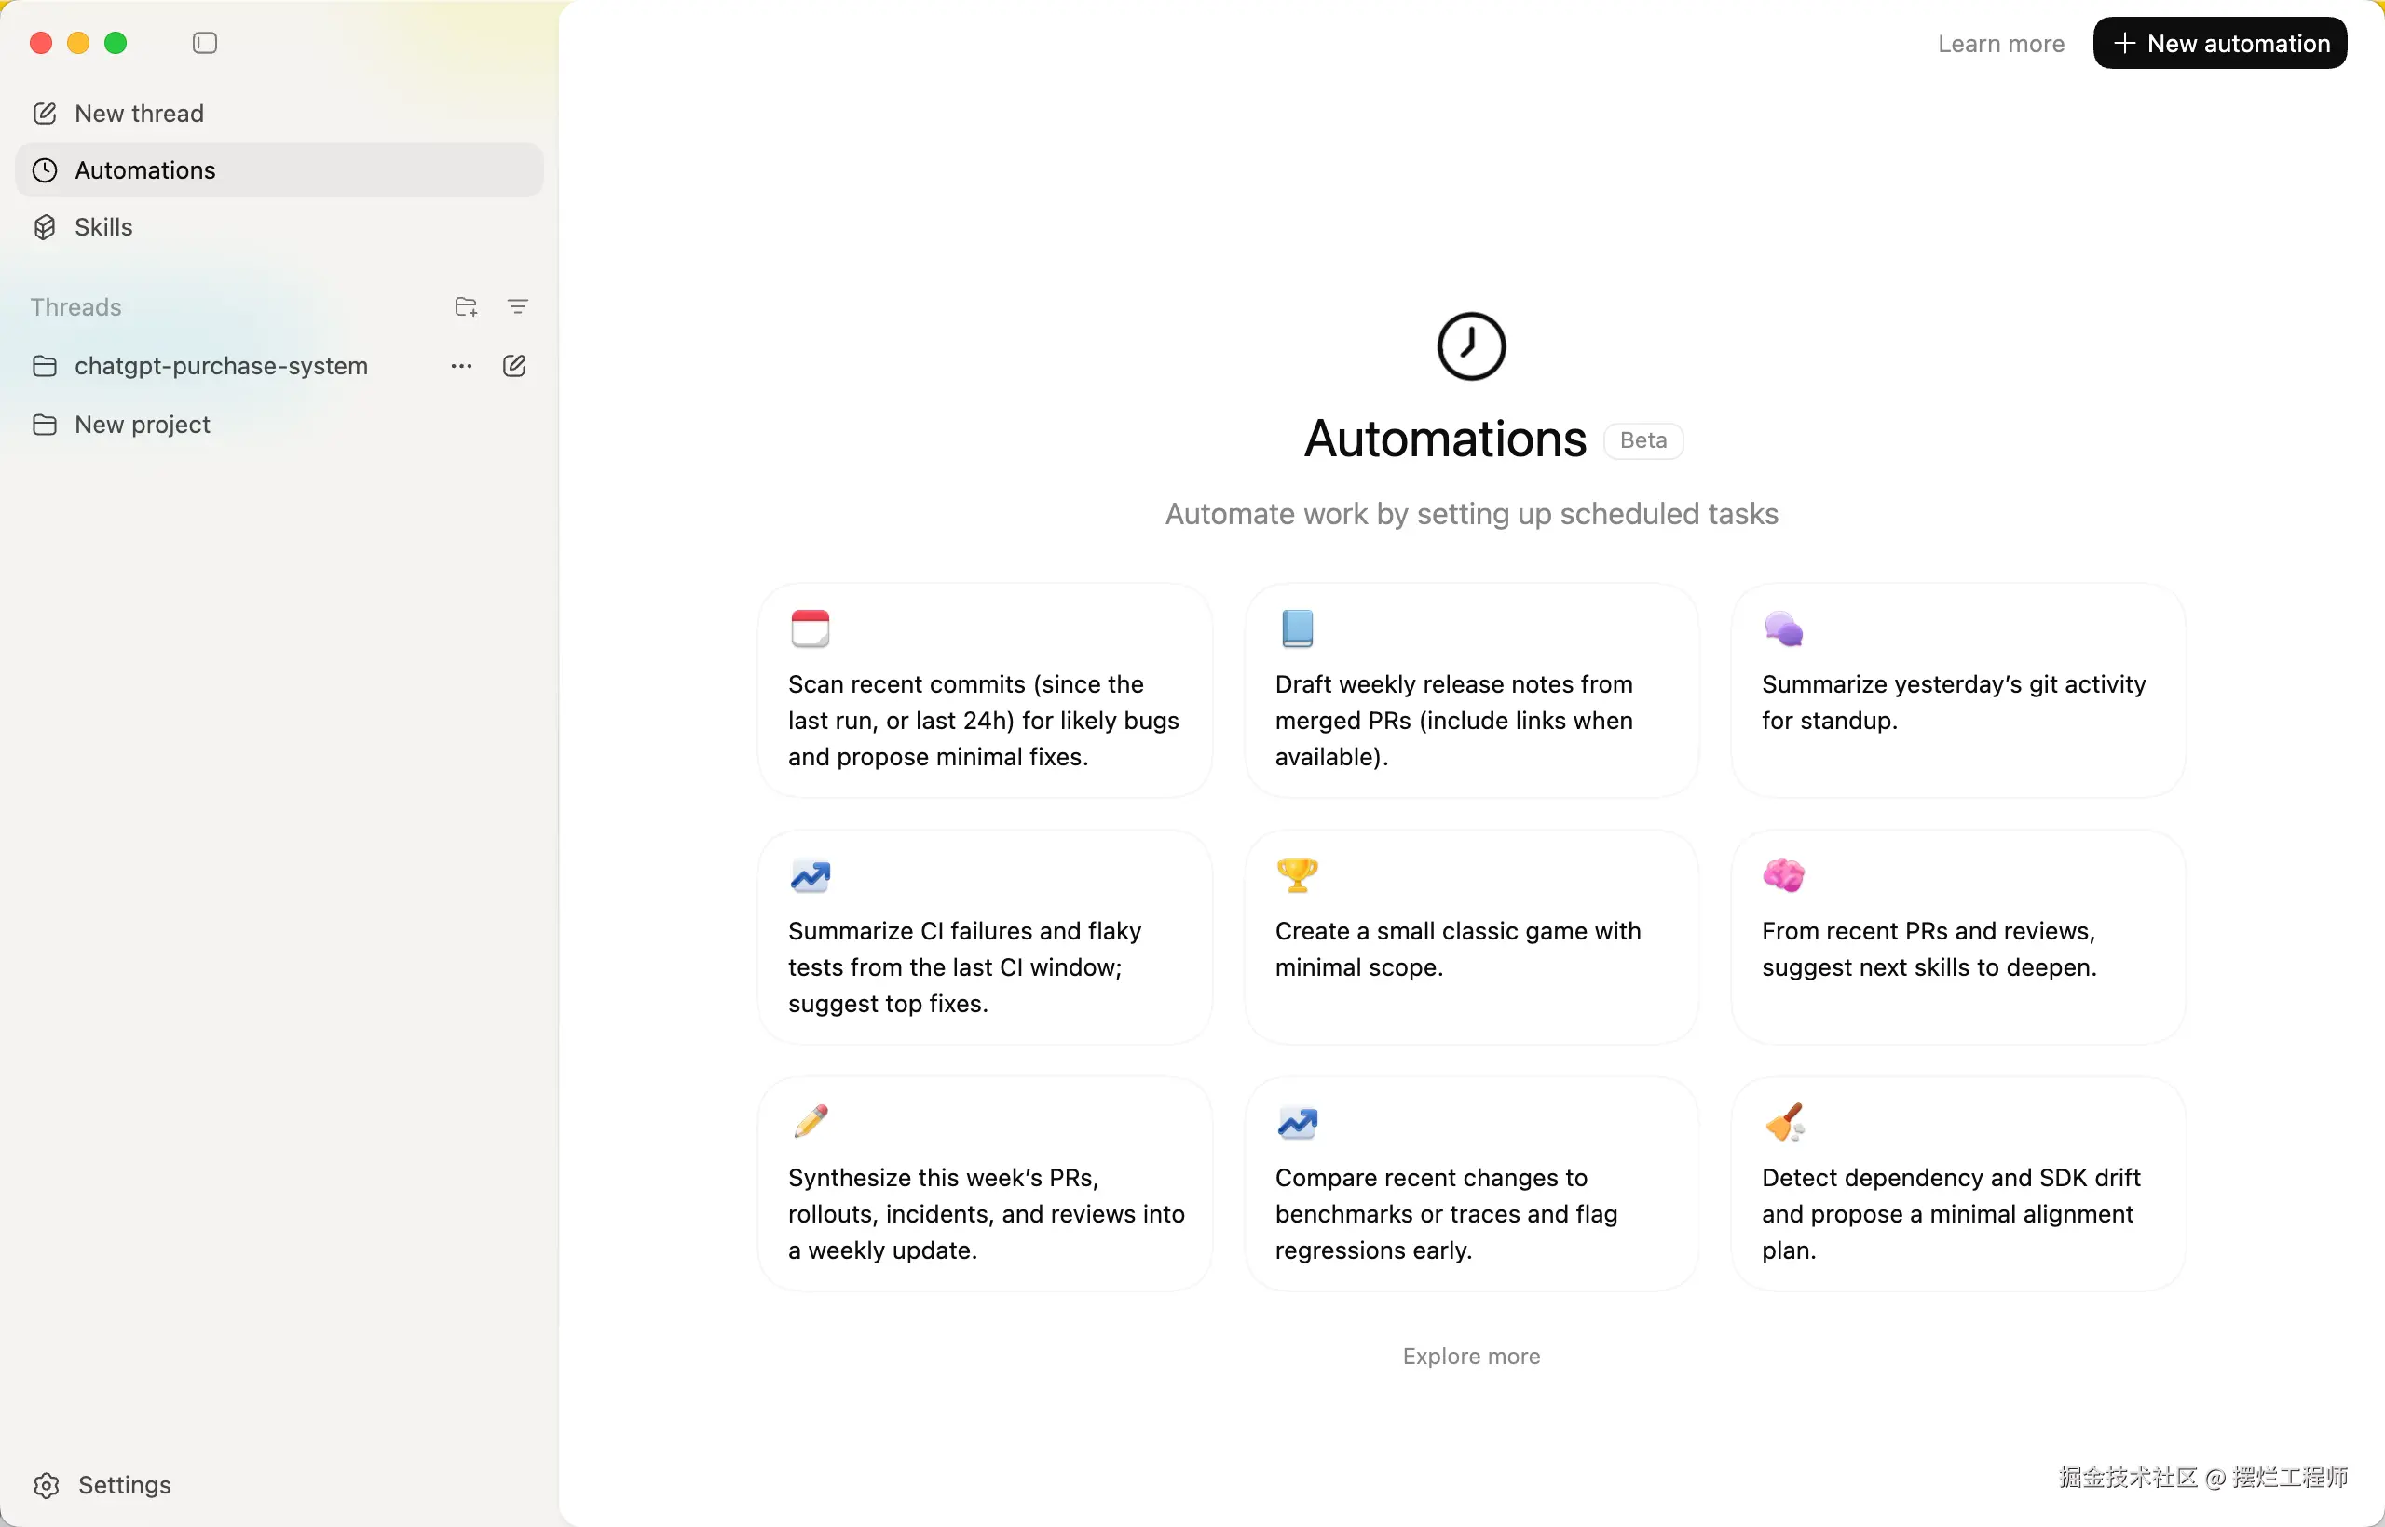Image resolution: width=2385 pixels, height=1527 pixels.
Task: Select New thread in the sidebar
Action: 139,113
